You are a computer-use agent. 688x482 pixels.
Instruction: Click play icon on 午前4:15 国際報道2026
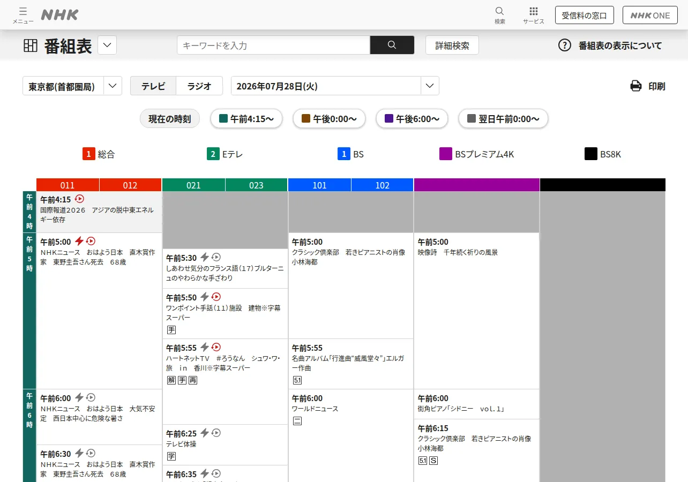click(x=80, y=199)
